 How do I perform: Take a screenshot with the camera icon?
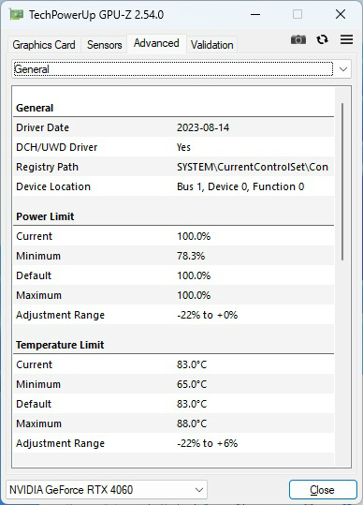pyautogui.click(x=298, y=39)
